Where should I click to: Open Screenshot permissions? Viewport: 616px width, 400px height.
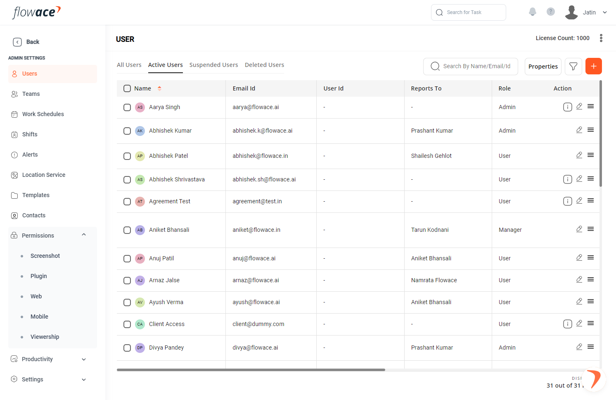tap(45, 256)
